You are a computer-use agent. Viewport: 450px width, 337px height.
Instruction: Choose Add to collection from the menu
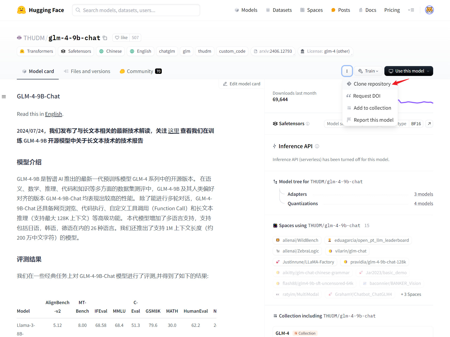click(x=372, y=108)
